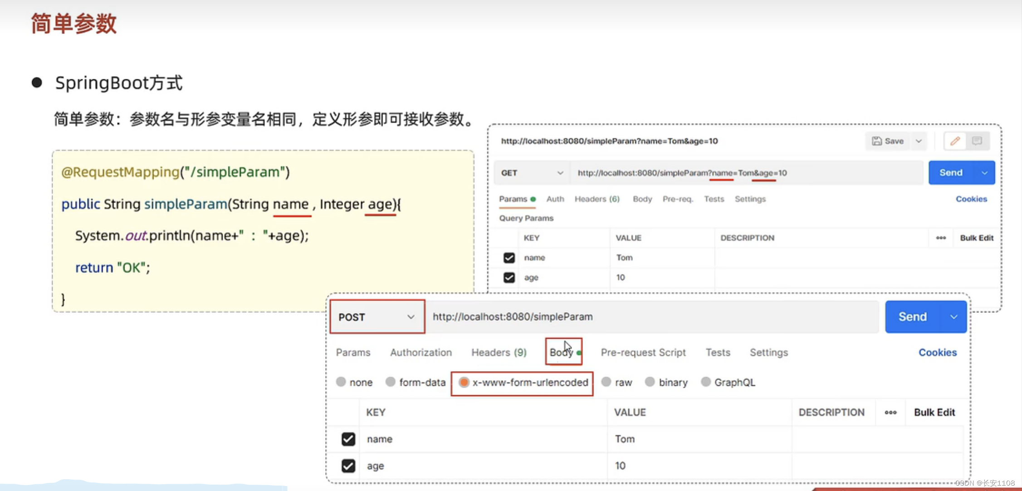Send the GET request

coord(951,173)
